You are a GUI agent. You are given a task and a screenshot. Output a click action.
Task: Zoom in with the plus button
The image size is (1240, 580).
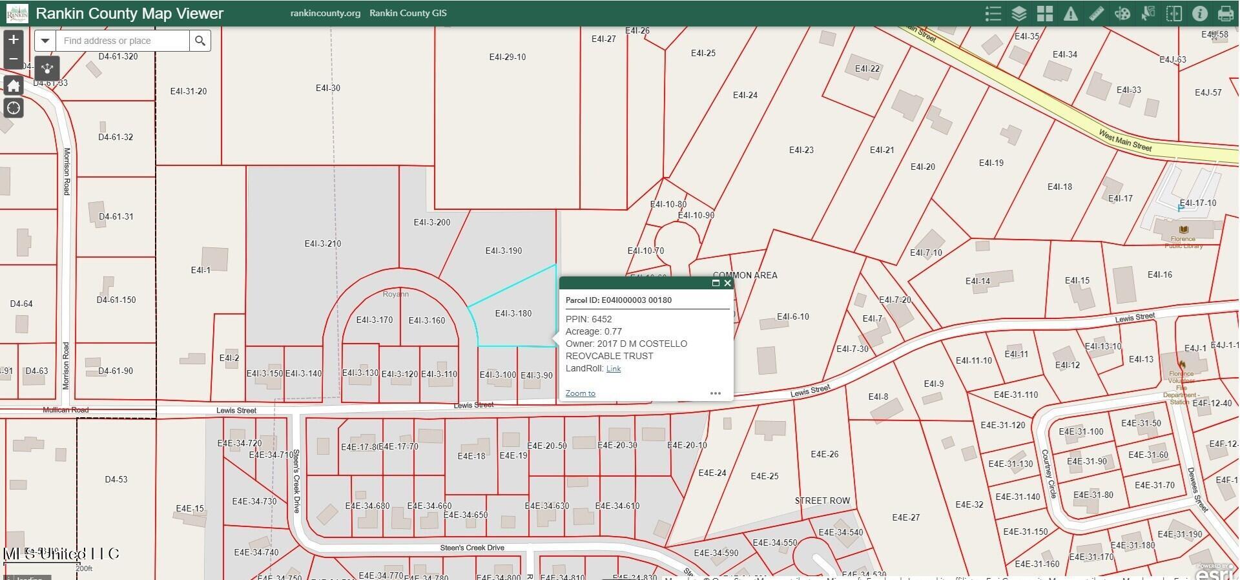14,39
